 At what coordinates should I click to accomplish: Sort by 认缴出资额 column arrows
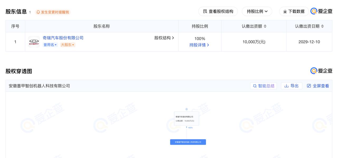tap(265, 26)
